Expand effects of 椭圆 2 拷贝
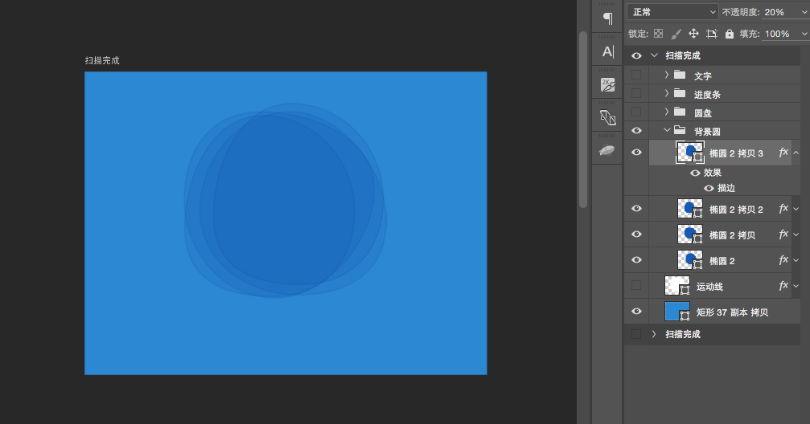The width and height of the screenshot is (810, 424). pyautogui.click(x=796, y=234)
